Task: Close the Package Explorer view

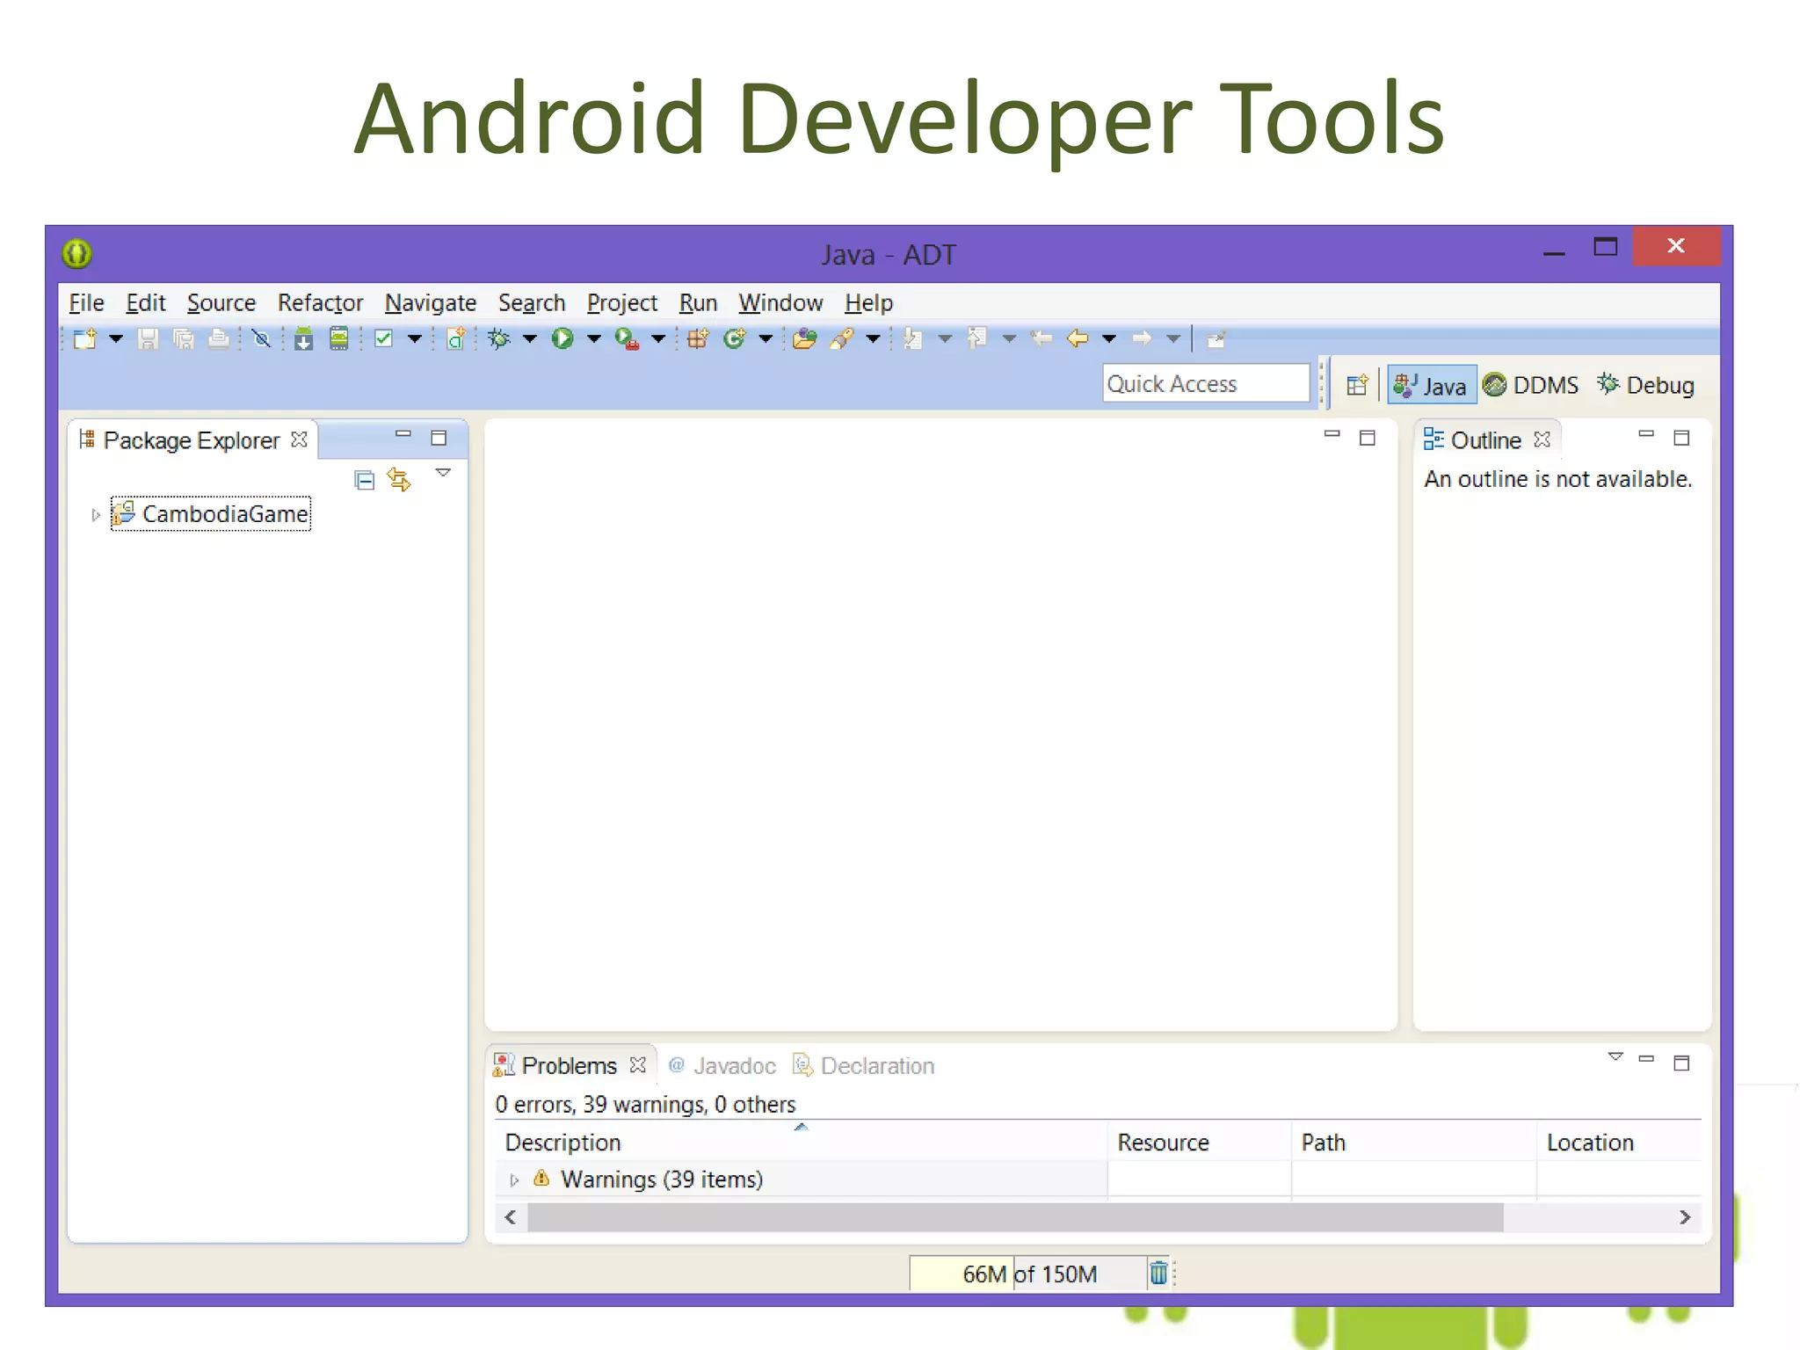Action: (299, 439)
